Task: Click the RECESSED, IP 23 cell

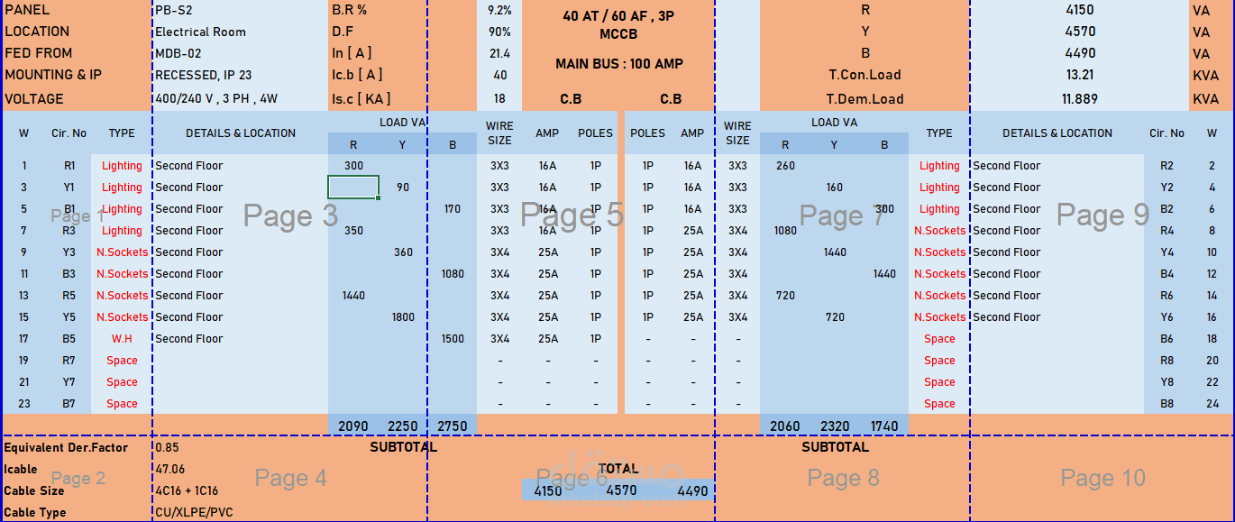Action: pos(240,75)
